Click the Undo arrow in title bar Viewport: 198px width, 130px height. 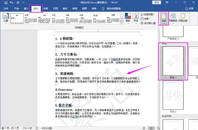11,2
